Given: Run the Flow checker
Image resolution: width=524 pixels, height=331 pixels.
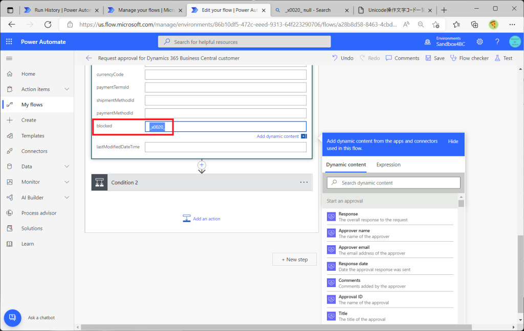Looking at the screenshot, I should pyautogui.click(x=469, y=58).
